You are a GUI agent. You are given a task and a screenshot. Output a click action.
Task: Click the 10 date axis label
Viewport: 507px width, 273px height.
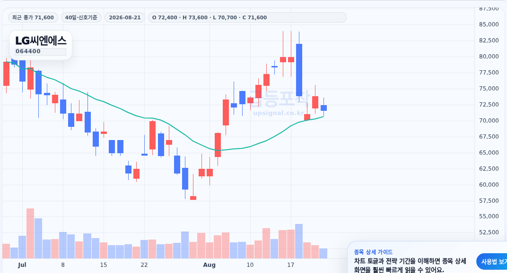click(x=250, y=265)
